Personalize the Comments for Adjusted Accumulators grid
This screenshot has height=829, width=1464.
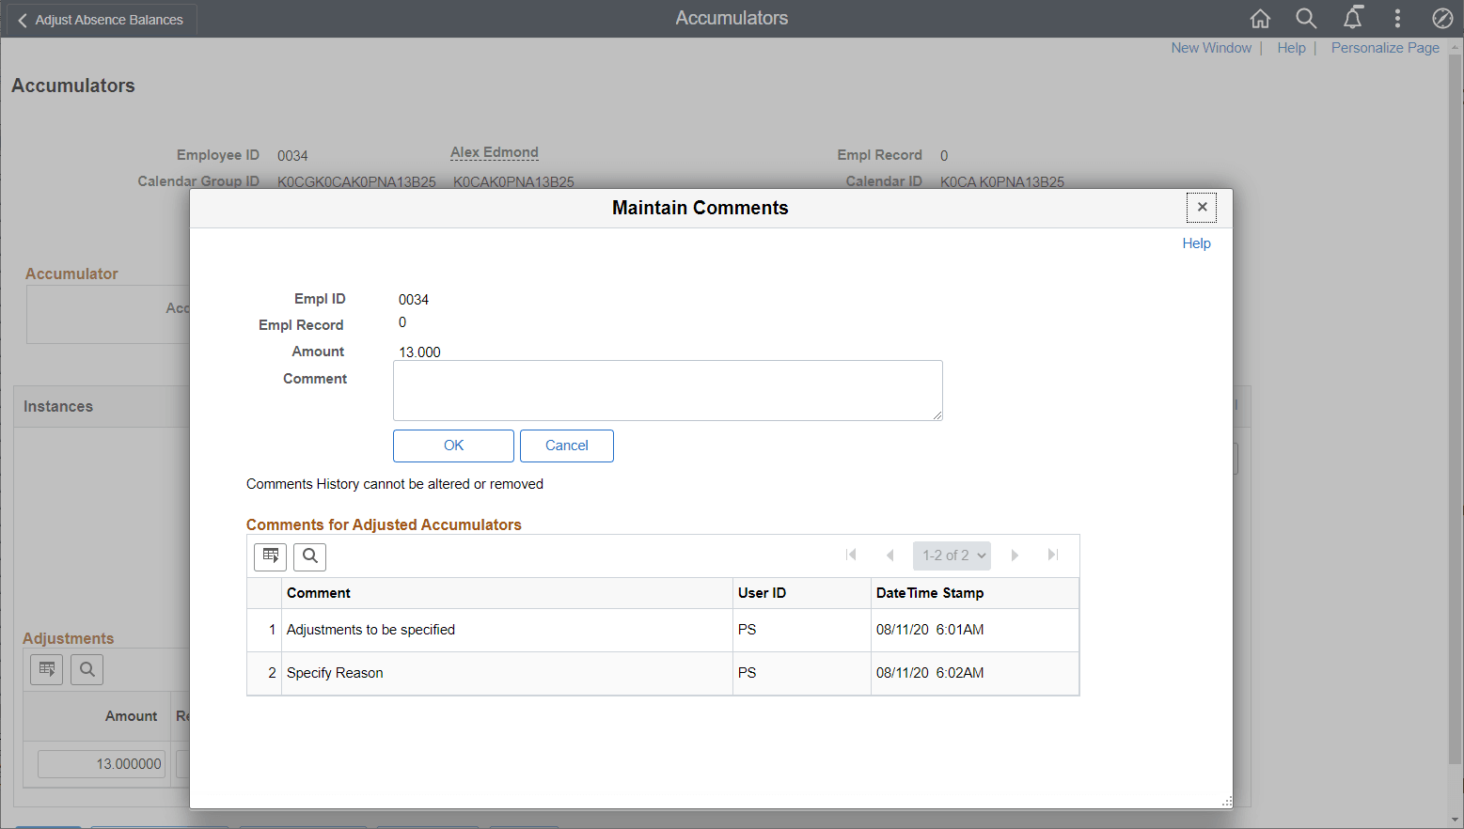pos(270,556)
